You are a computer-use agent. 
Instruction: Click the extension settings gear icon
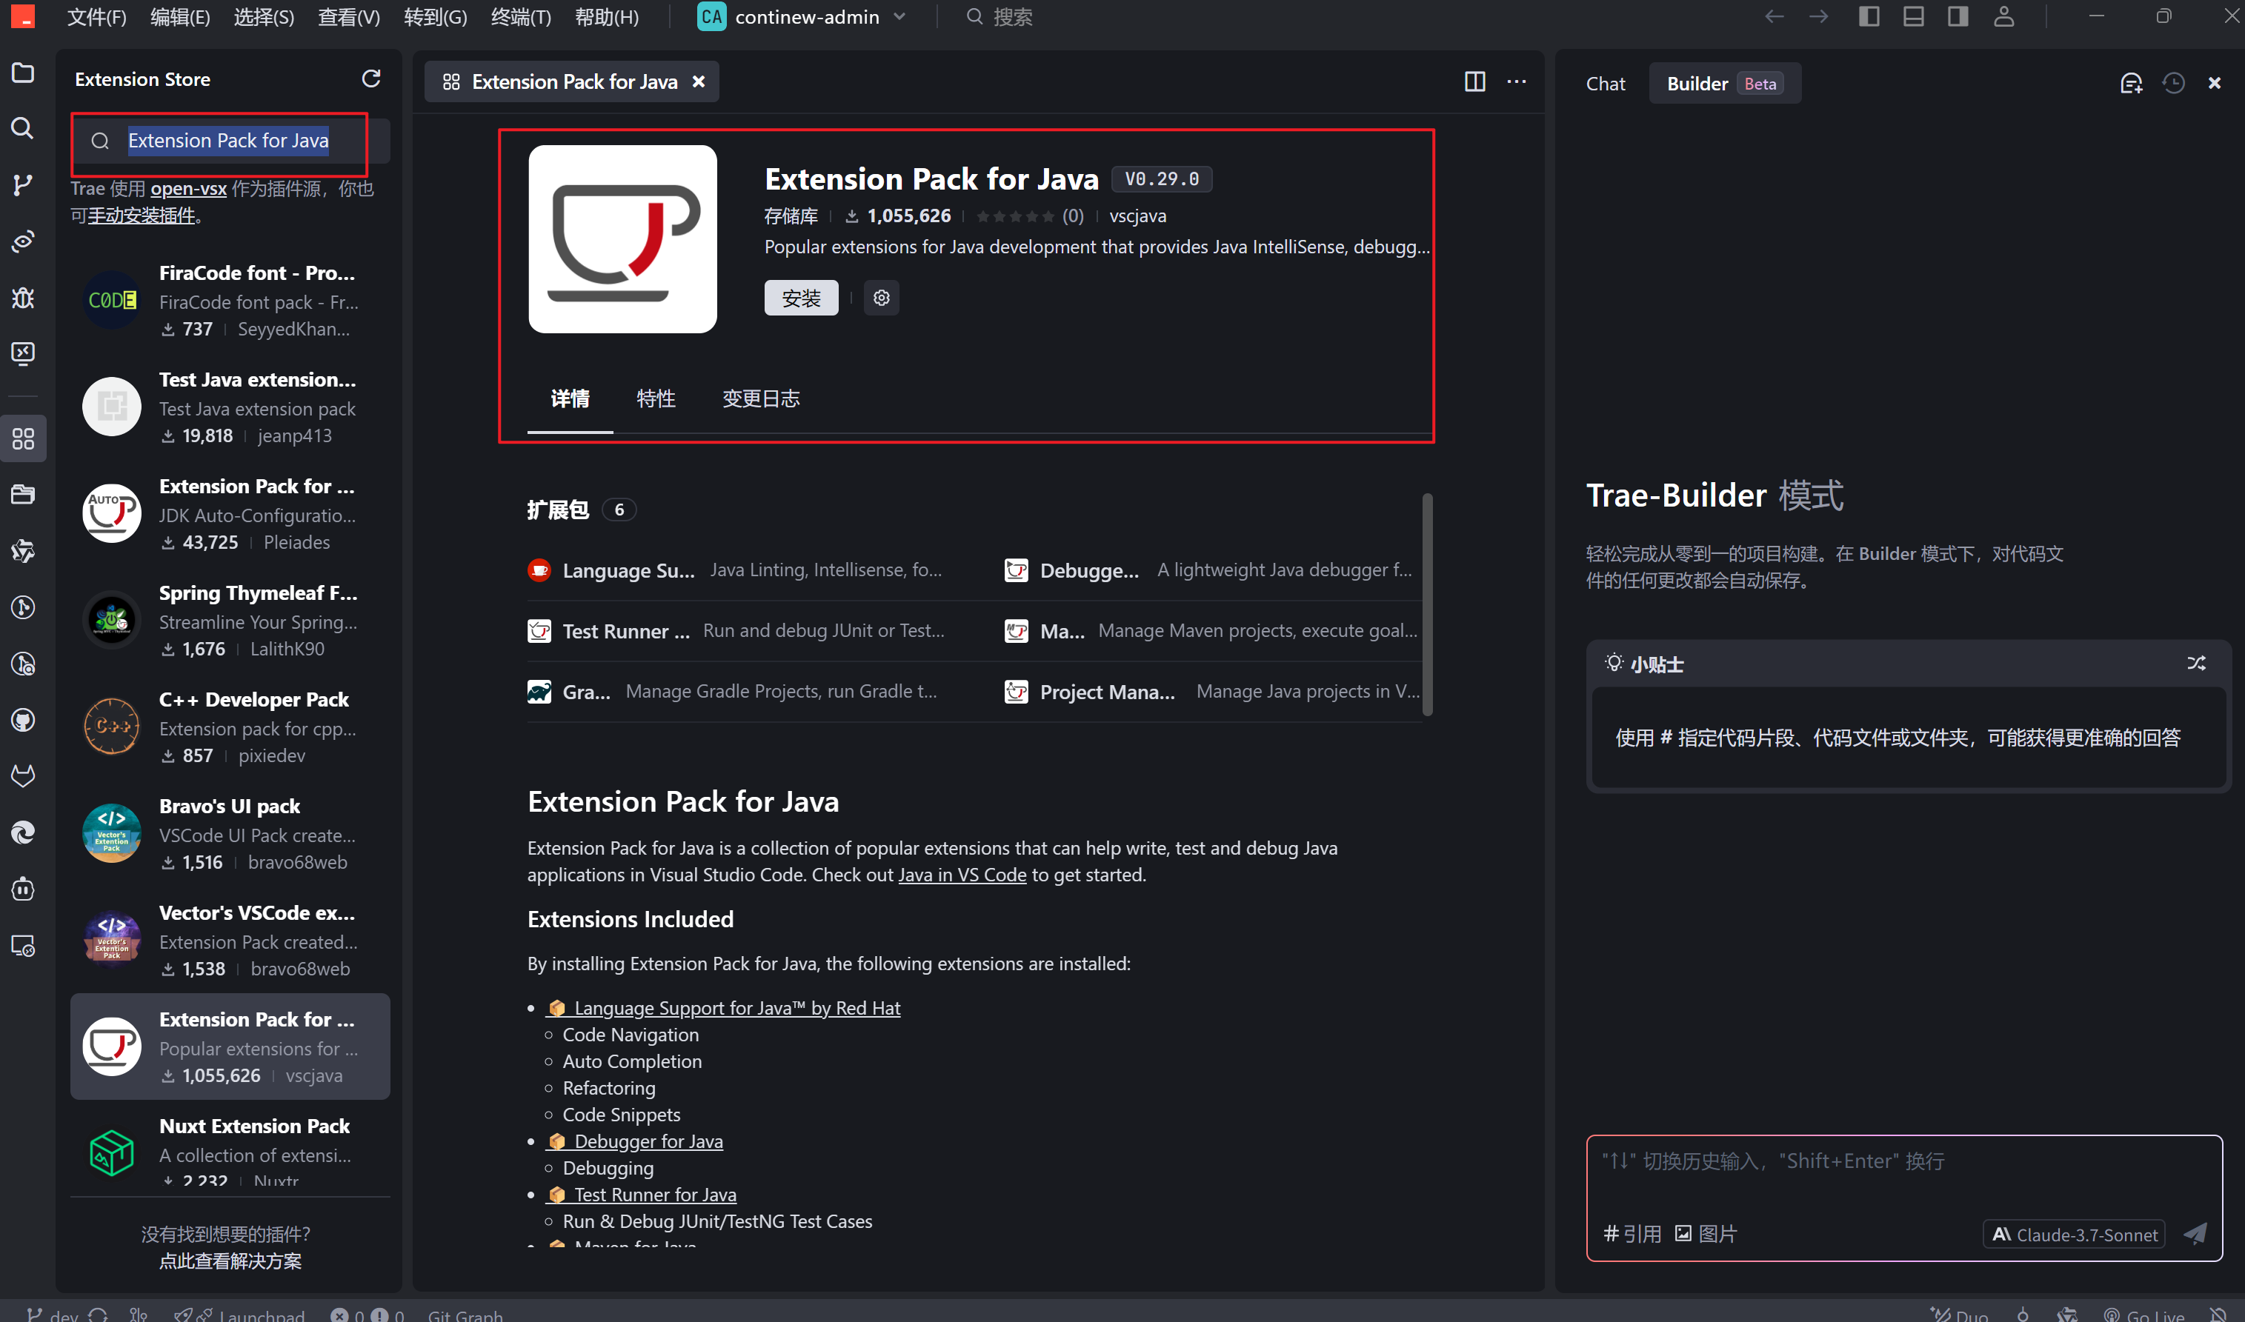tap(880, 298)
